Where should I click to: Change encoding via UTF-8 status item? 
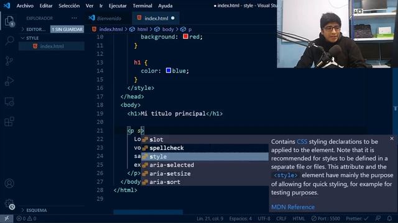[264, 219]
